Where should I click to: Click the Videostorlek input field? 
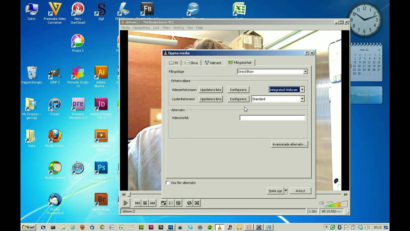point(272,118)
